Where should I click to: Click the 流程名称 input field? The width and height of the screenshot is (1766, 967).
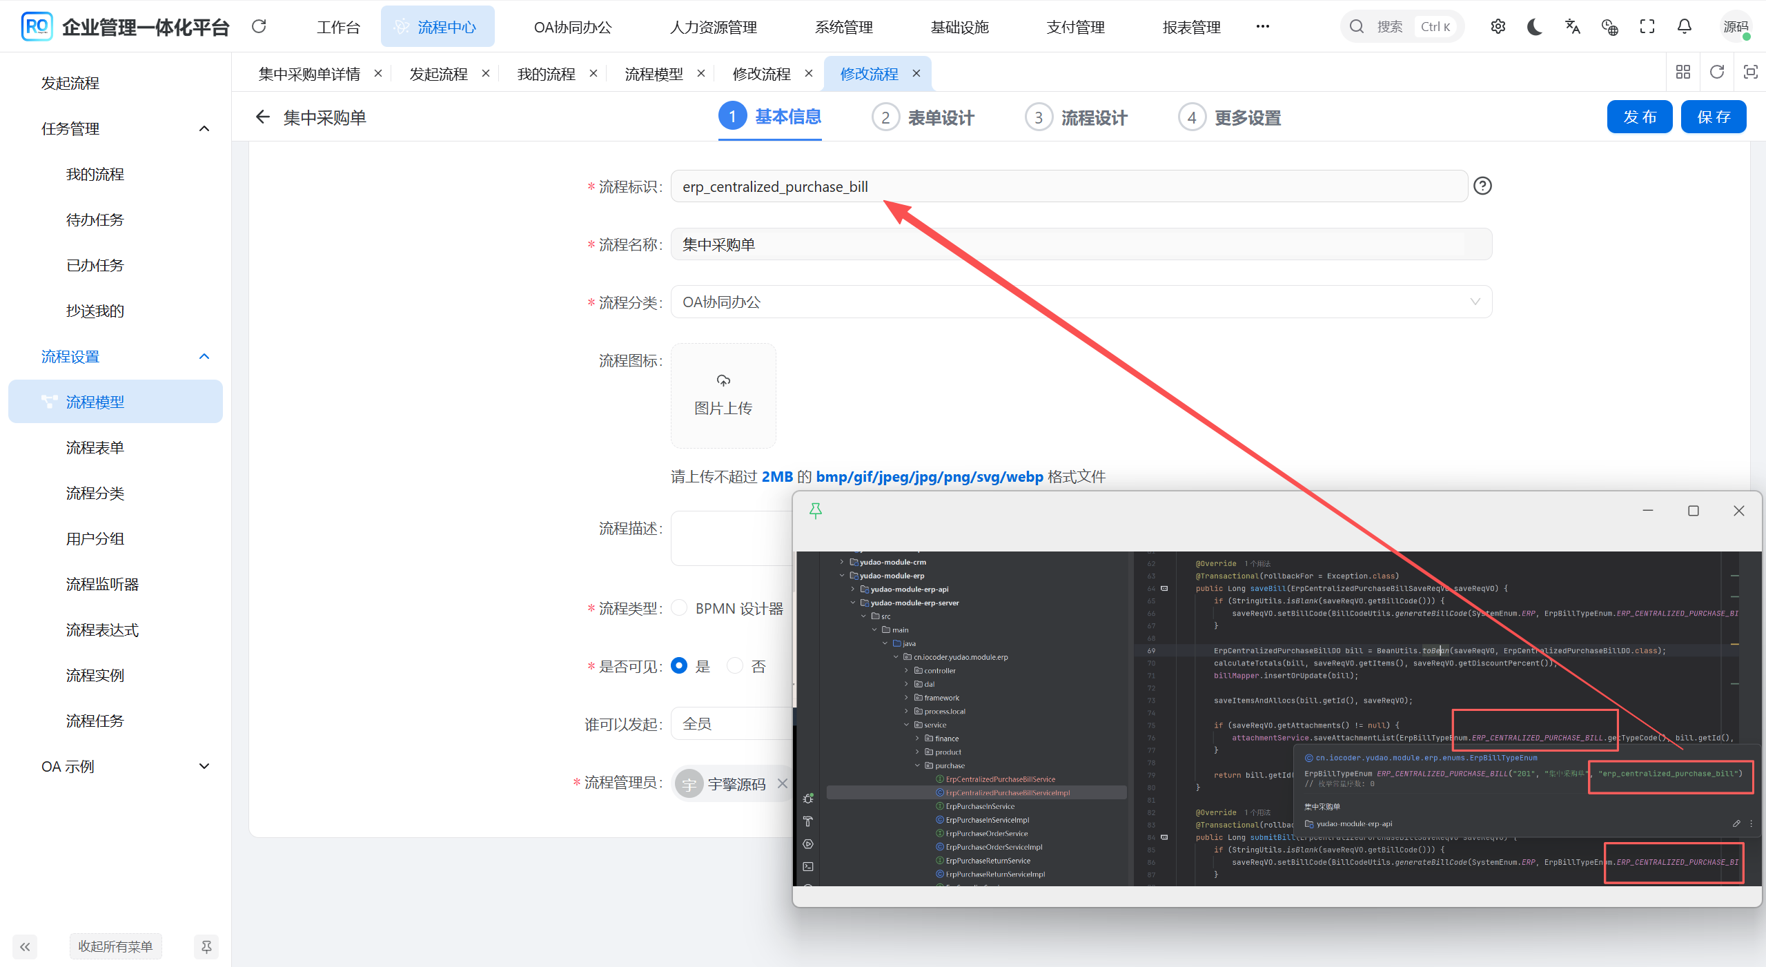pyautogui.click(x=1081, y=244)
